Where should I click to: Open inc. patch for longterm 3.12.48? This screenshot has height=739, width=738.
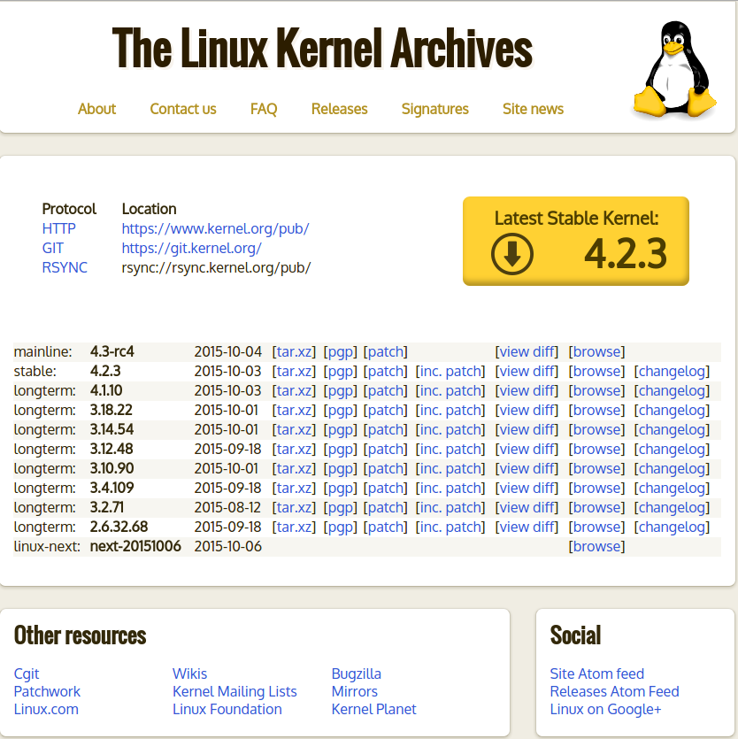click(450, 449)
